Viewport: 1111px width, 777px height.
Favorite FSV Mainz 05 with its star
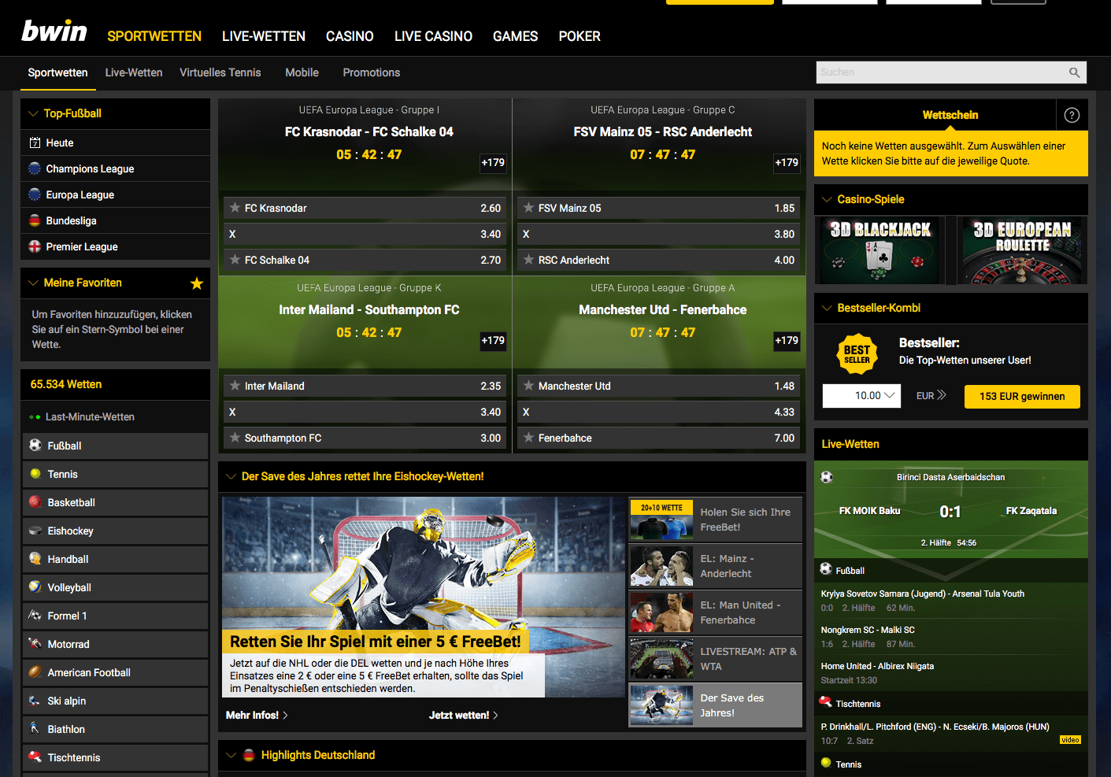click(528, 208)
